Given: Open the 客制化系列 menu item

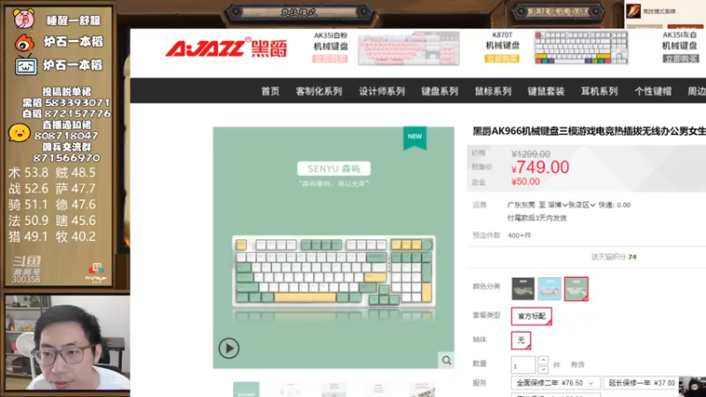Looking at the screenshot, I should (319, 92).
